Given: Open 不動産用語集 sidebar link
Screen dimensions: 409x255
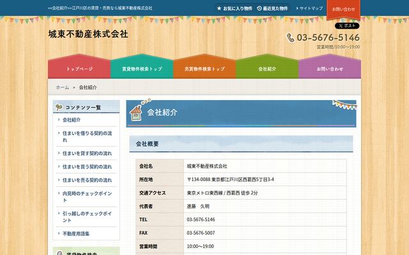Looking at the screenshot, I should pos(76,234).
